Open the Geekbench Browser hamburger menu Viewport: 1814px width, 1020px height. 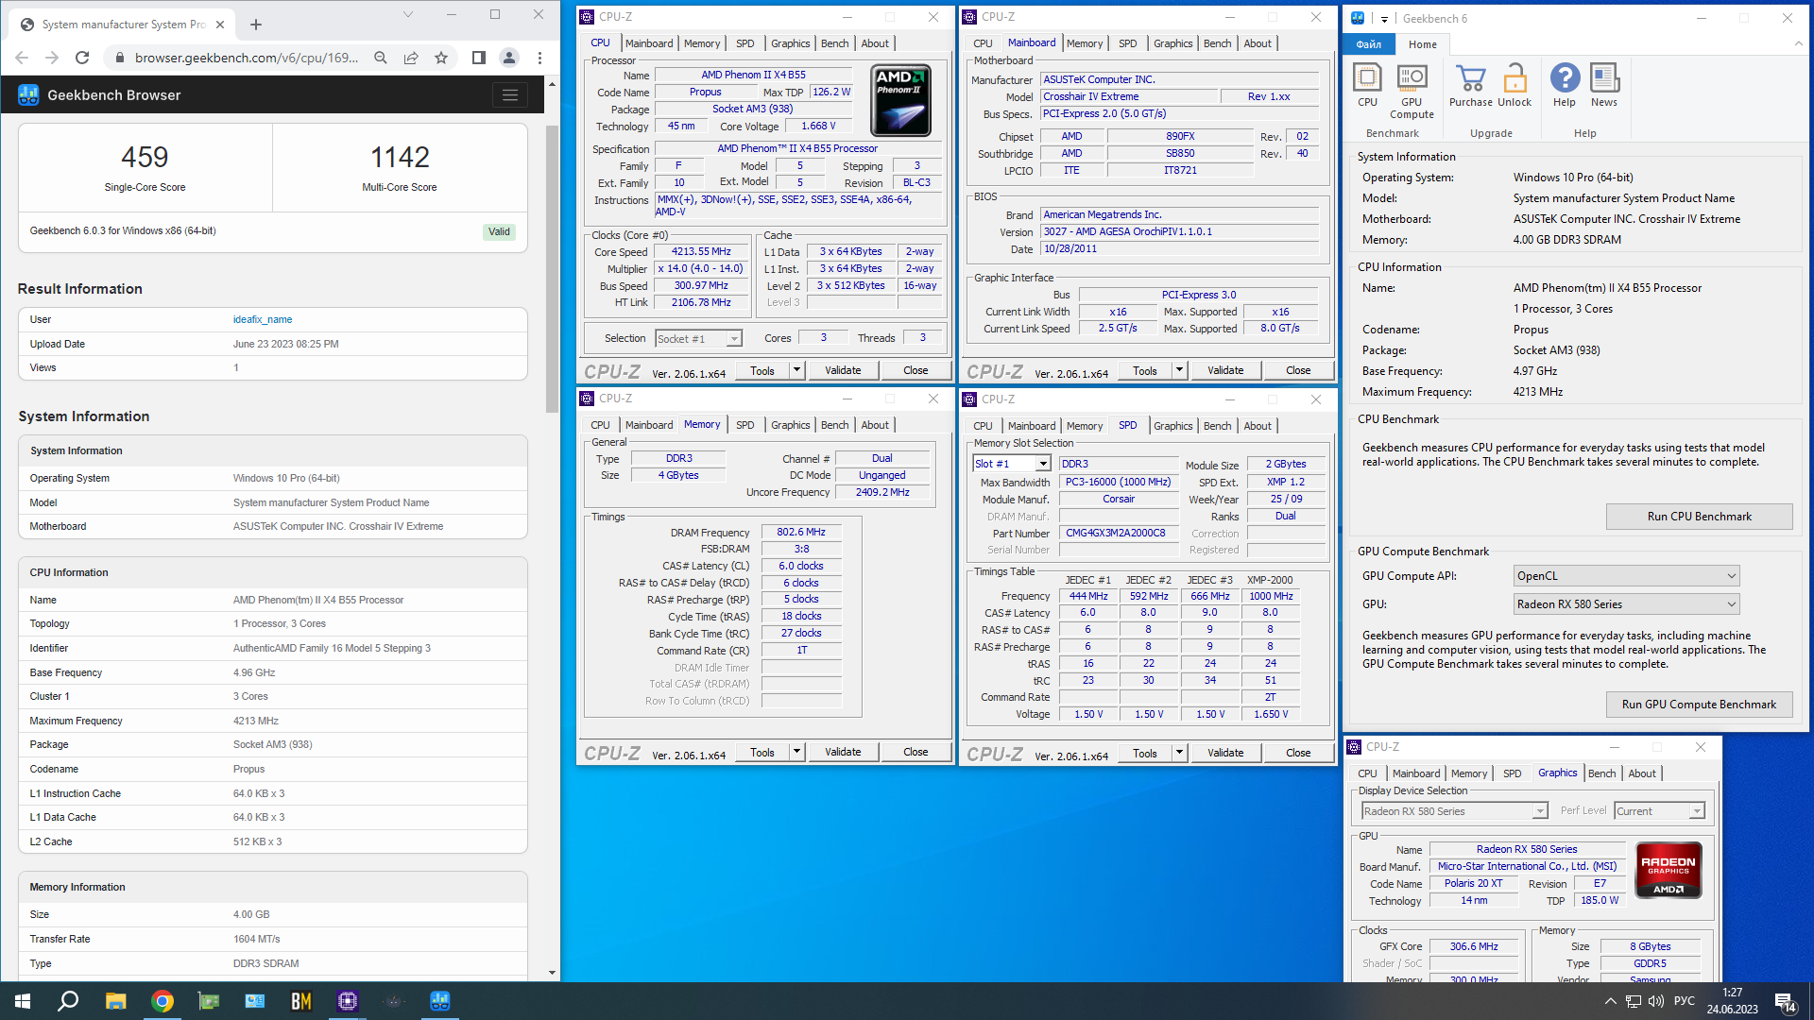click(510, 94)
